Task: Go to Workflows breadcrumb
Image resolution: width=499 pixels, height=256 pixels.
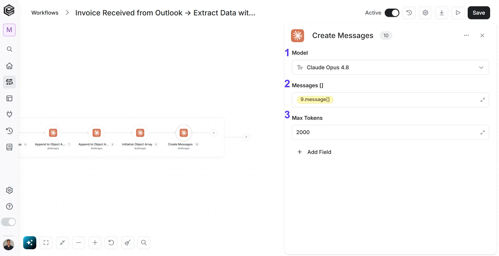Action: click(x=45, y=13)
